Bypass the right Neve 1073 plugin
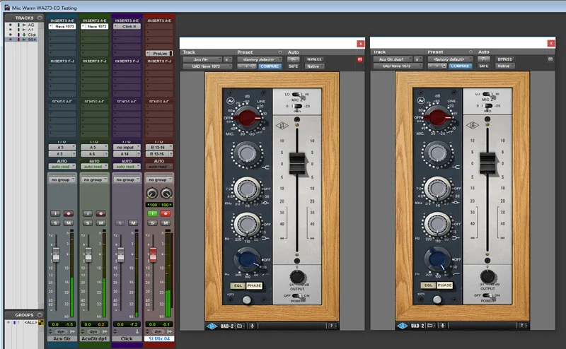The width and height of the screenshot is (566, 349). (505, 59)
